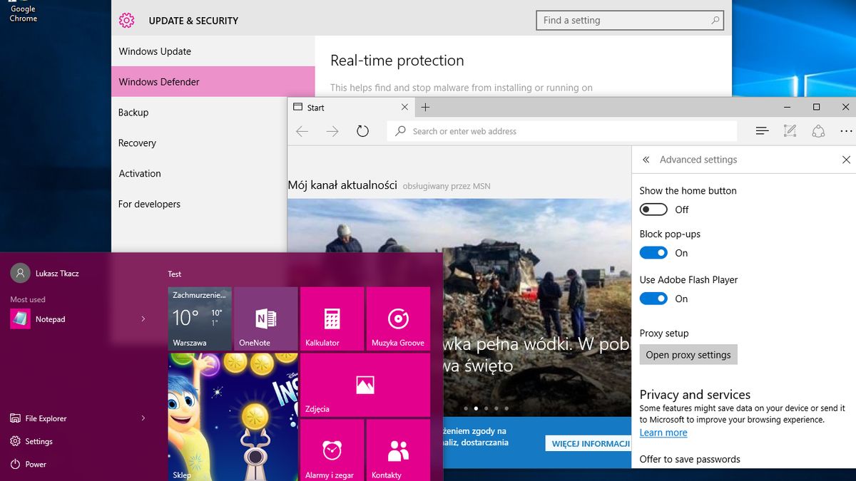Close the Start tab in Edge
856x481 pixels.
coord(404,108)
